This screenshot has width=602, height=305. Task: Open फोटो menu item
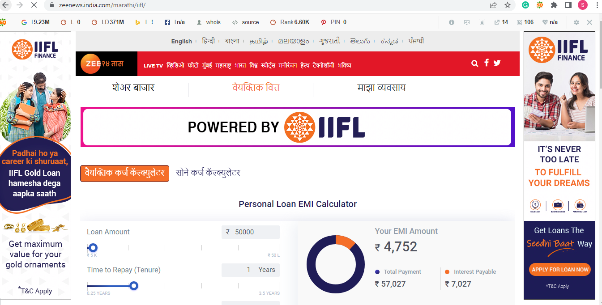pos(193,65)
